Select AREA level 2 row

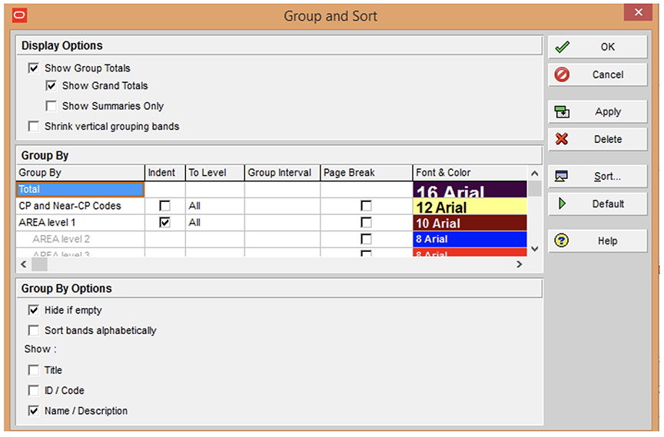point(61,240)
